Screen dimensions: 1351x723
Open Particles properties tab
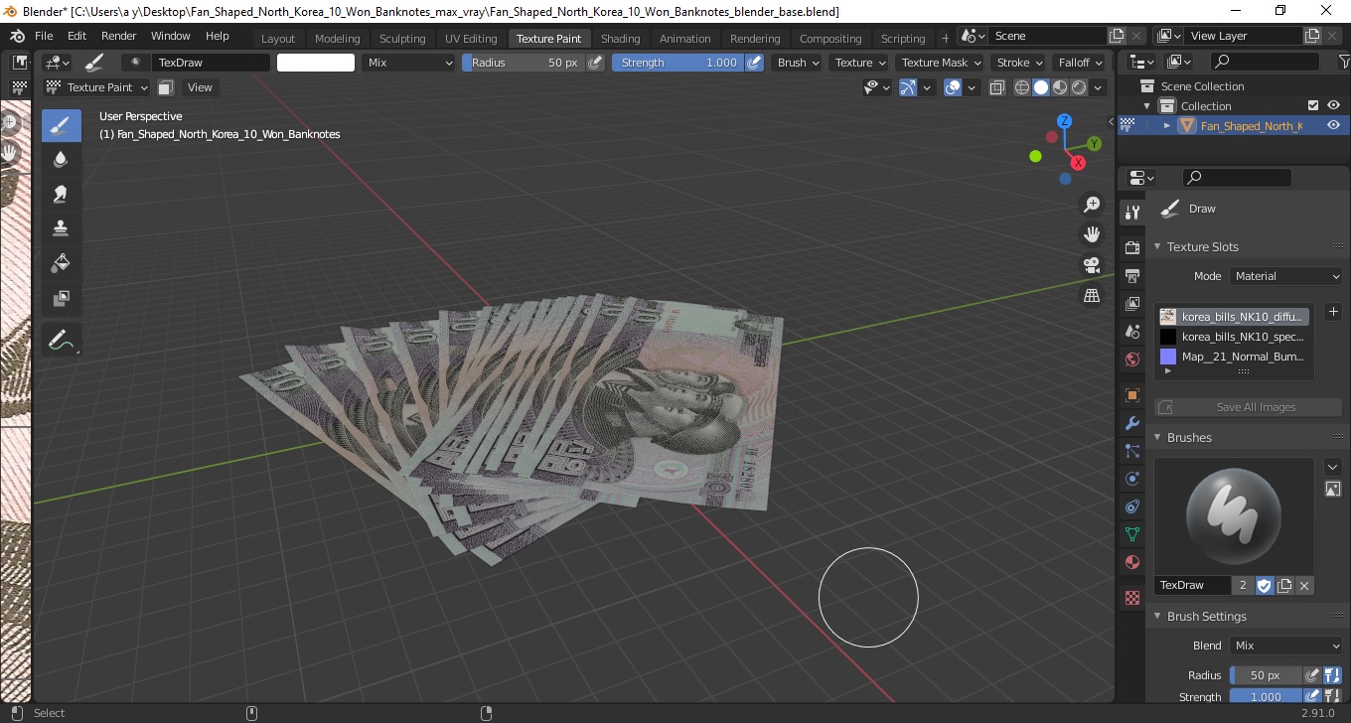tap(1131, 451)
